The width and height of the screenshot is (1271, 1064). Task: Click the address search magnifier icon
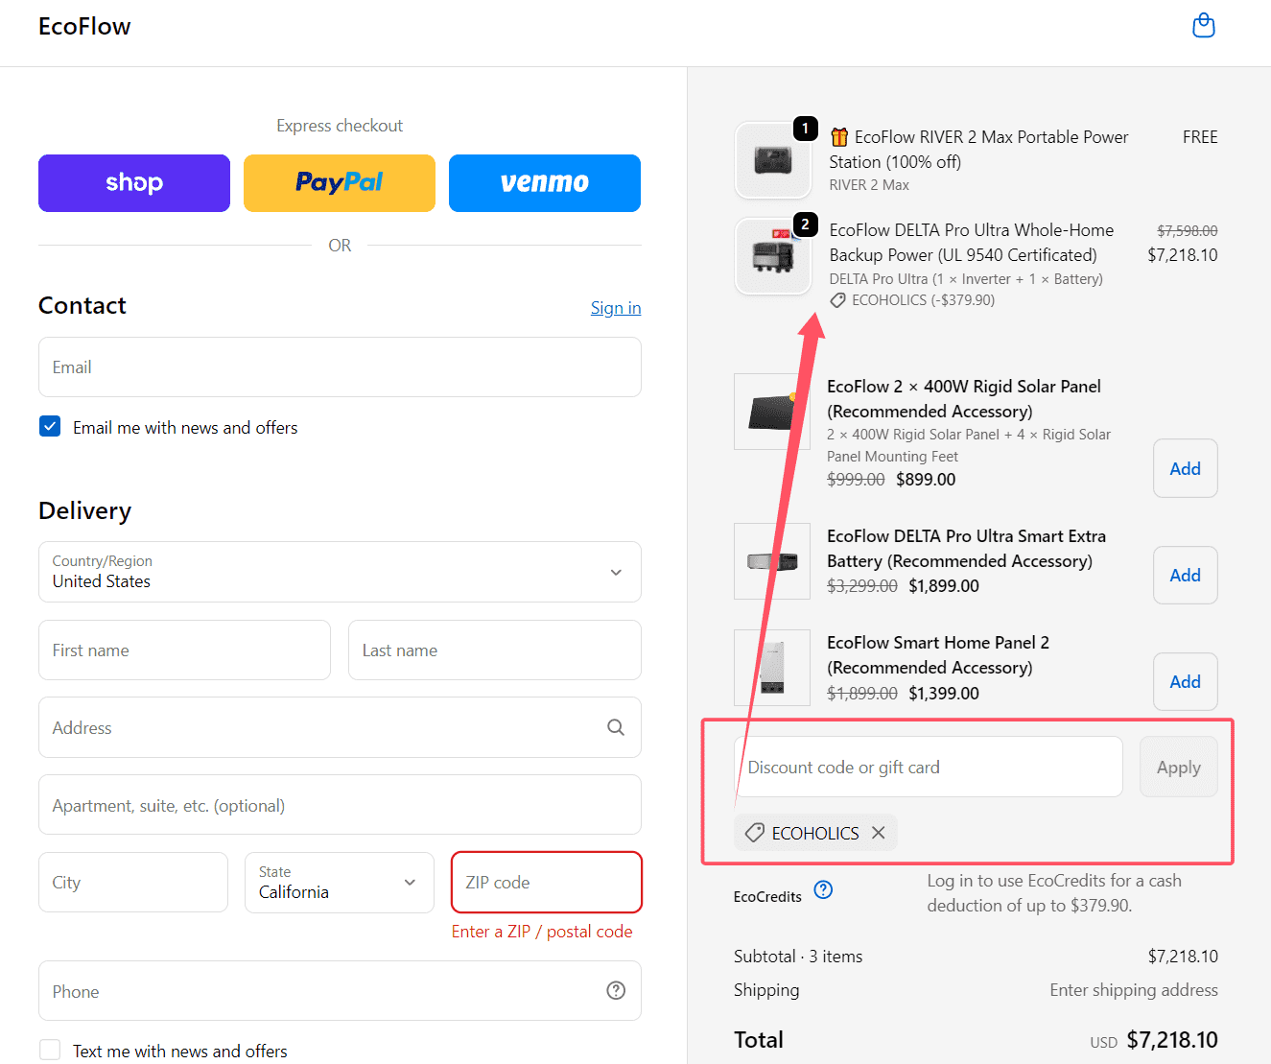[616, 727]
